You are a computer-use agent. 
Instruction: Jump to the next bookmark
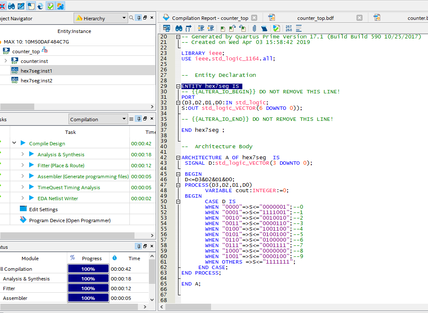(x=232, y=28)
